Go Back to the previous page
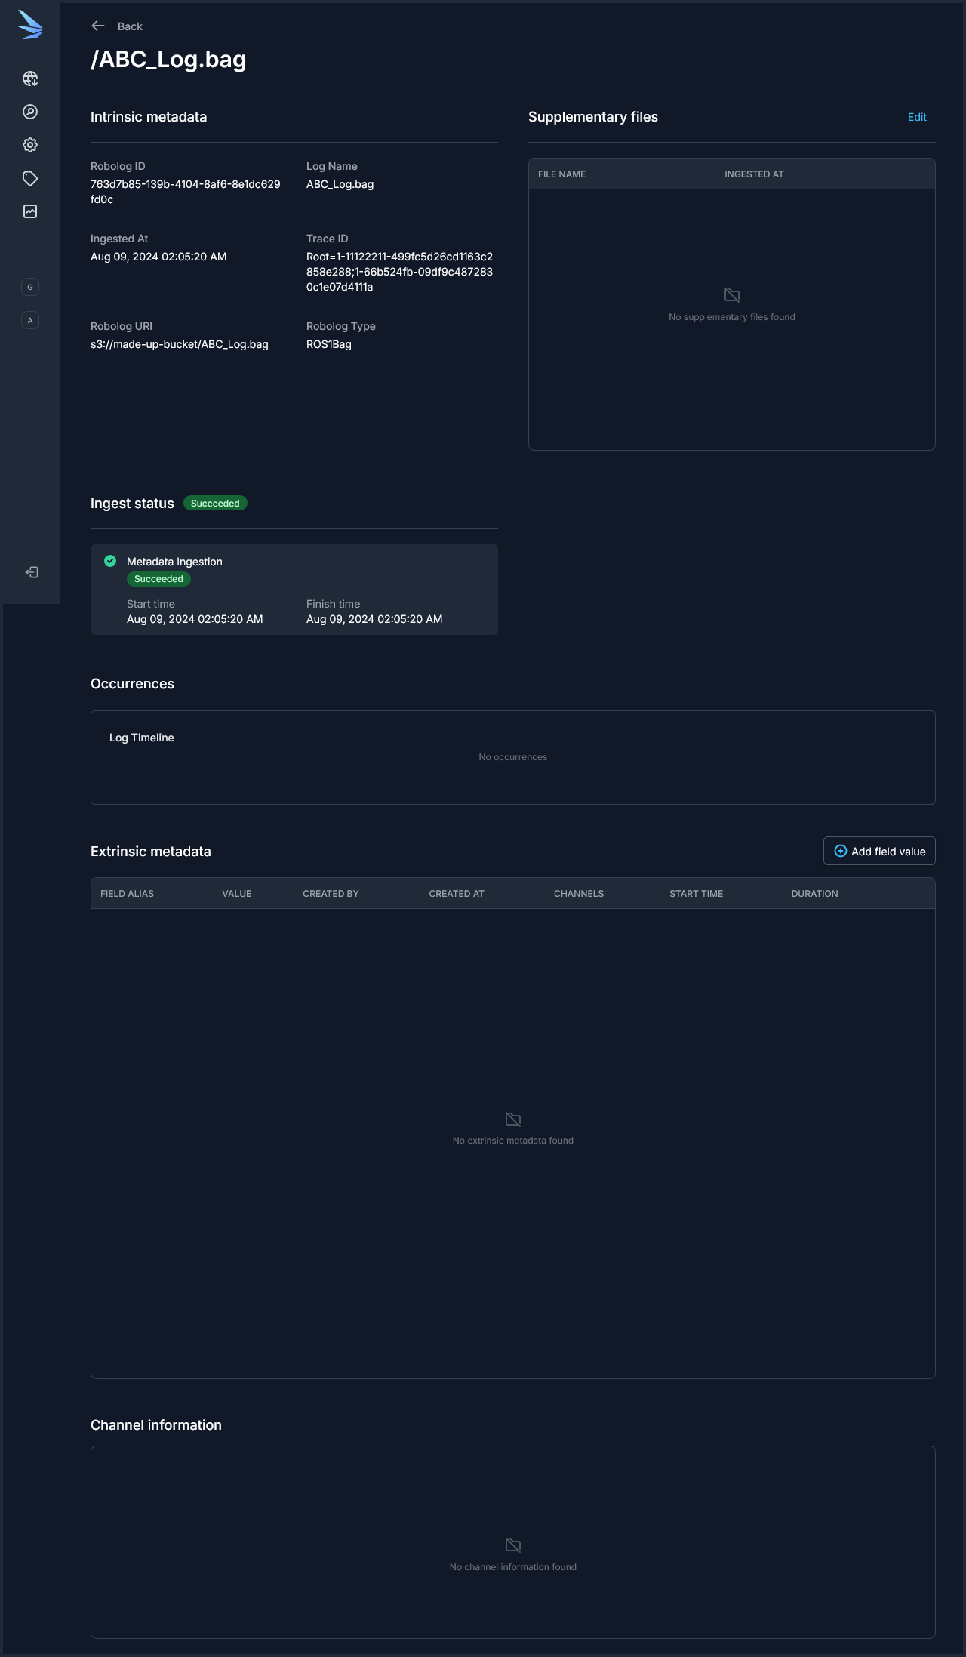The width and height of the screenshot is (966, 1657). click(x=130, y=26)
